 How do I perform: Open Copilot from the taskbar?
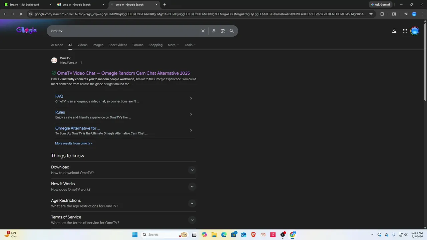(x=204, y=235)
